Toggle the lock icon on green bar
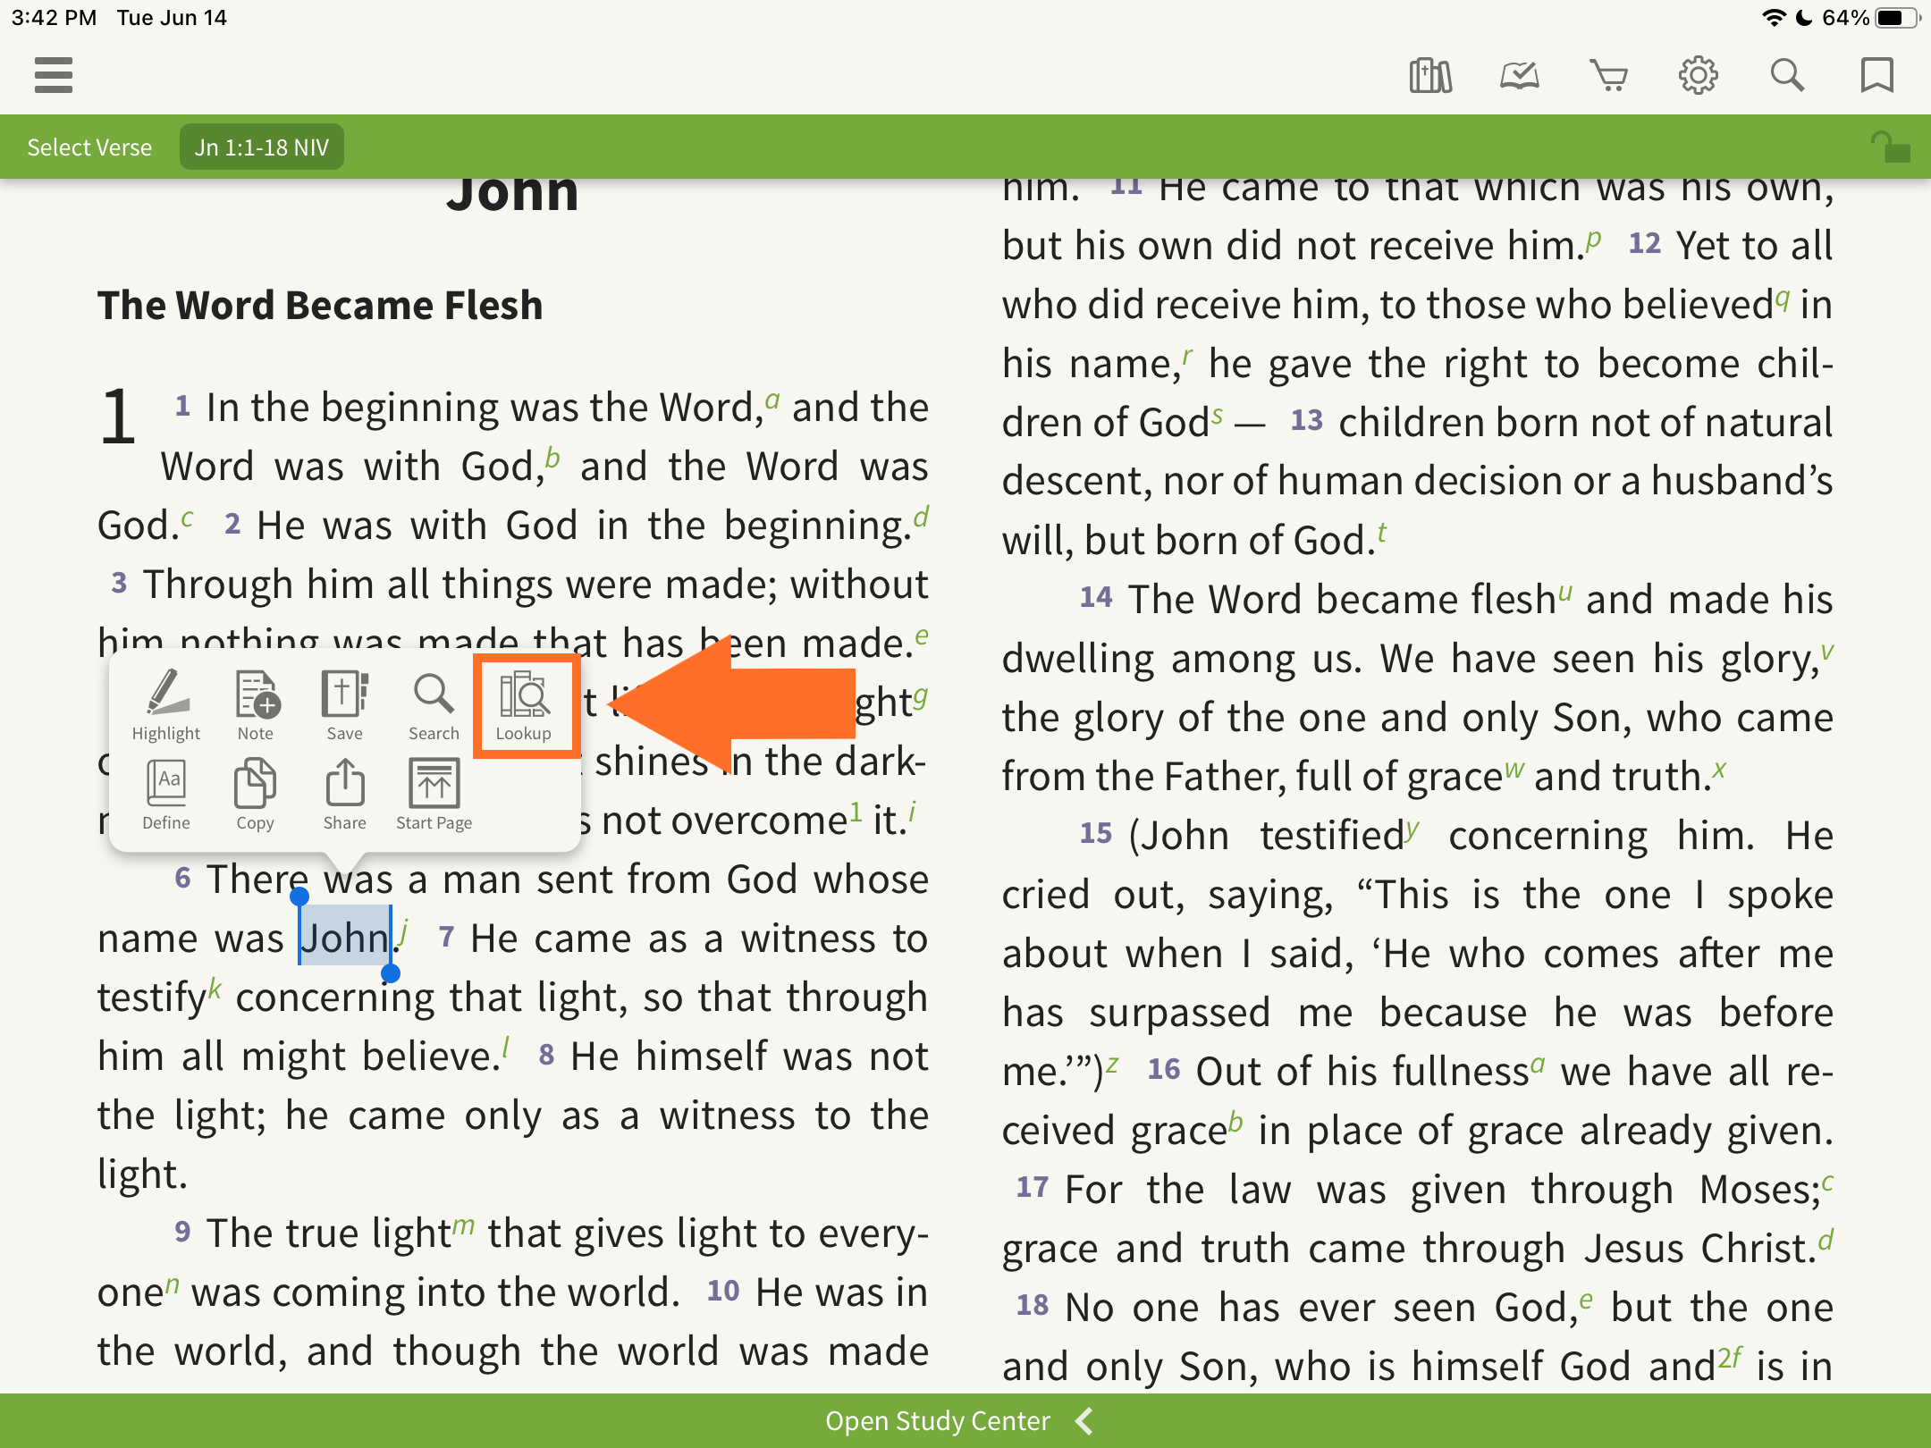1931x1448 pixels. (x=1890, y=147)
